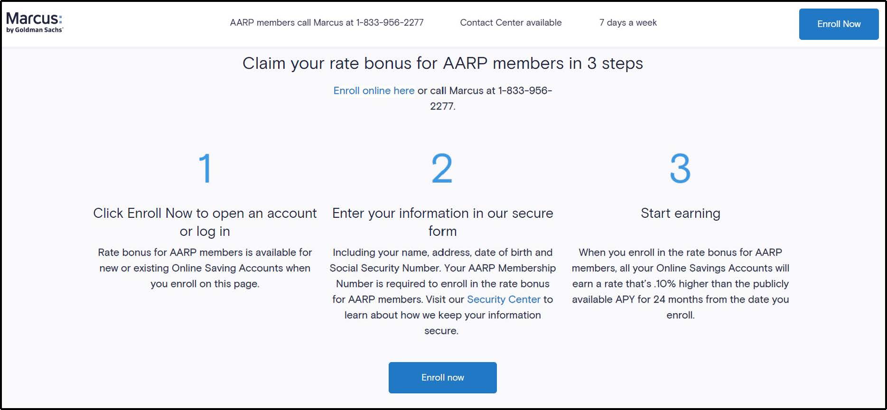Click the Claim your rate bonus heading

442,64
